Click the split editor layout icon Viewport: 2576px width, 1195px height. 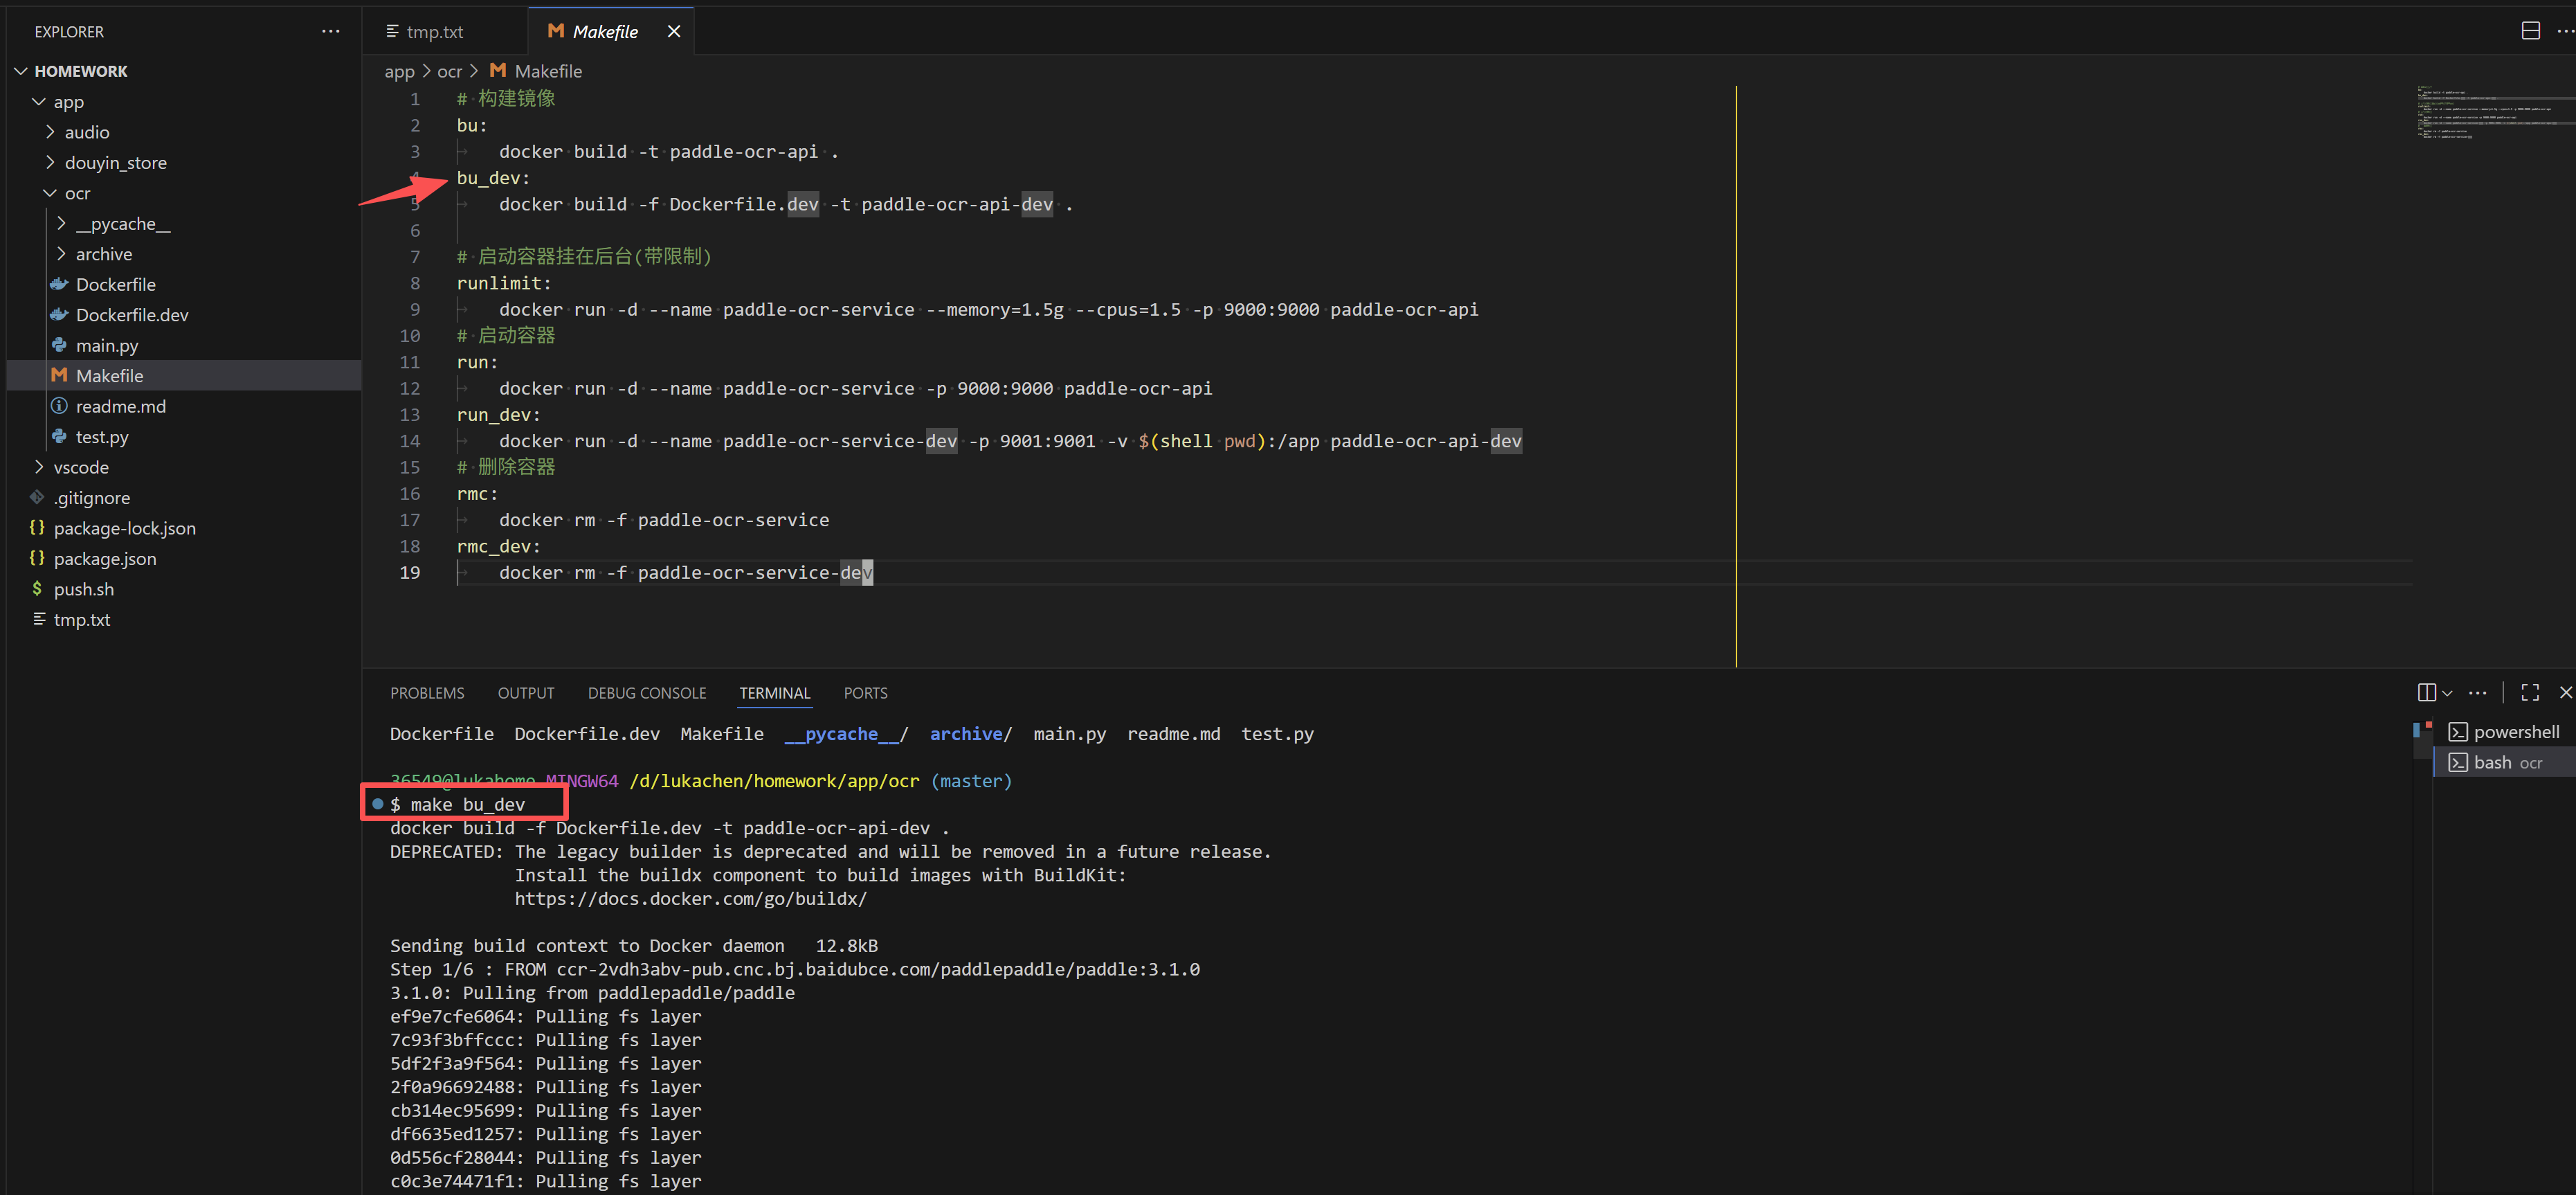coord(2530,31)
